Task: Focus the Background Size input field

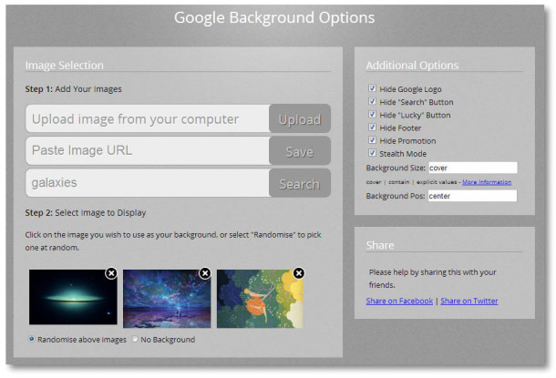Action: pyautogui.click(x=472, y=169)
